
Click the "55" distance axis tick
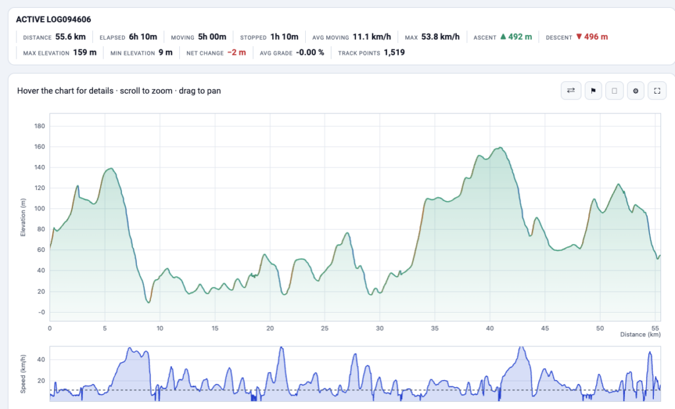[x=655, y=328]
